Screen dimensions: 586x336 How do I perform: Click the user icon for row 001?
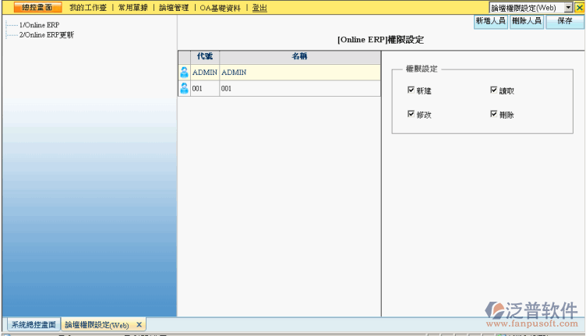(x=184, y=89)
